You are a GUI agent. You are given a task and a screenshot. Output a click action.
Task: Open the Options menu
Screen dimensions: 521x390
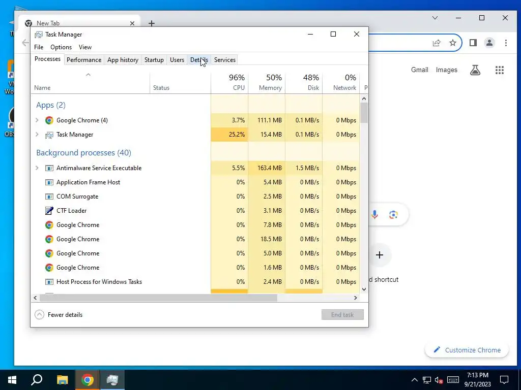pos(61,47)
